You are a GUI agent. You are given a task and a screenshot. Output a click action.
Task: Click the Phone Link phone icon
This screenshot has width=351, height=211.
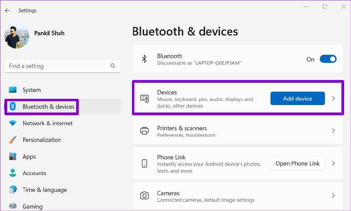point(144,163)
